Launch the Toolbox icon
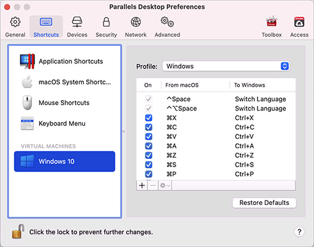The height and width of the screenshot is (247, 314). (271, 21)
